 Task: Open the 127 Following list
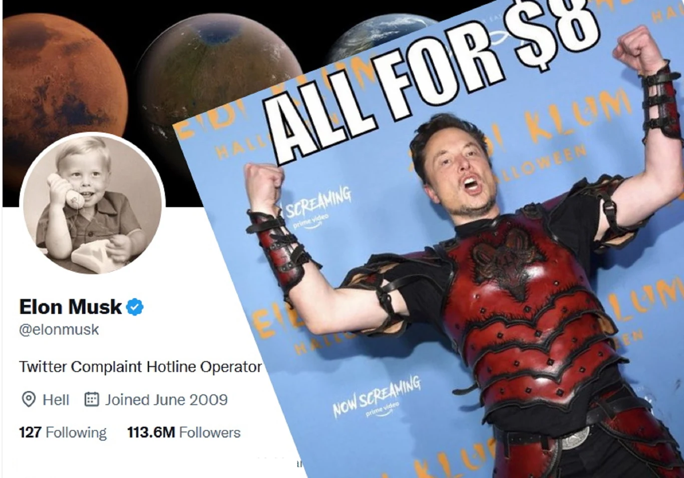click(63, 432)
